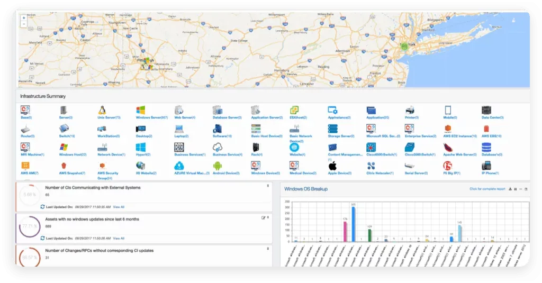Open the Printer(3) icon
542x283 pixels.
410,110
